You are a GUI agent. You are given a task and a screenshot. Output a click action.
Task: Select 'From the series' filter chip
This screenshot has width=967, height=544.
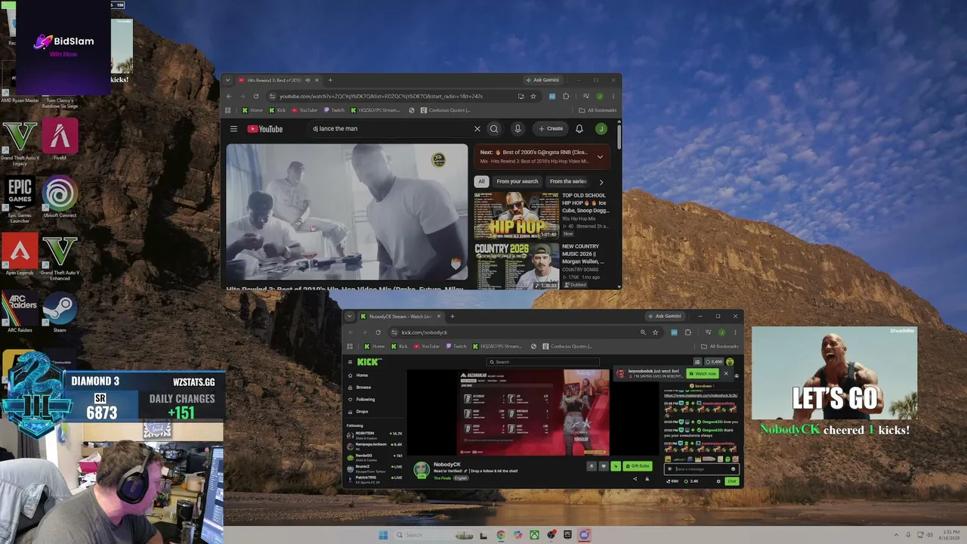[568, 181]
